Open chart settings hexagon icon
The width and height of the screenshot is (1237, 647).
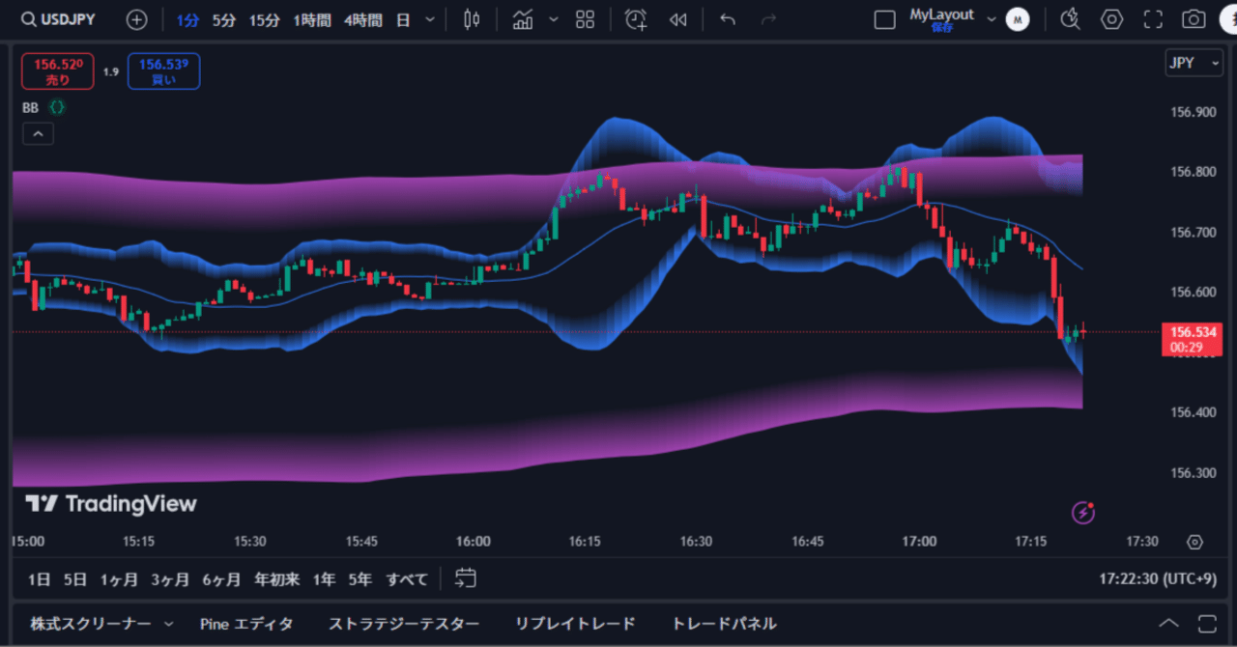(1112, 19)
